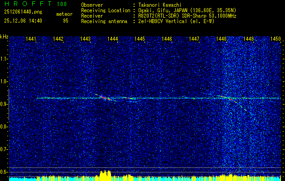Click the 1448 time marker
The image size is (285, 181).
pyautogui.click(x=222, y=38)
